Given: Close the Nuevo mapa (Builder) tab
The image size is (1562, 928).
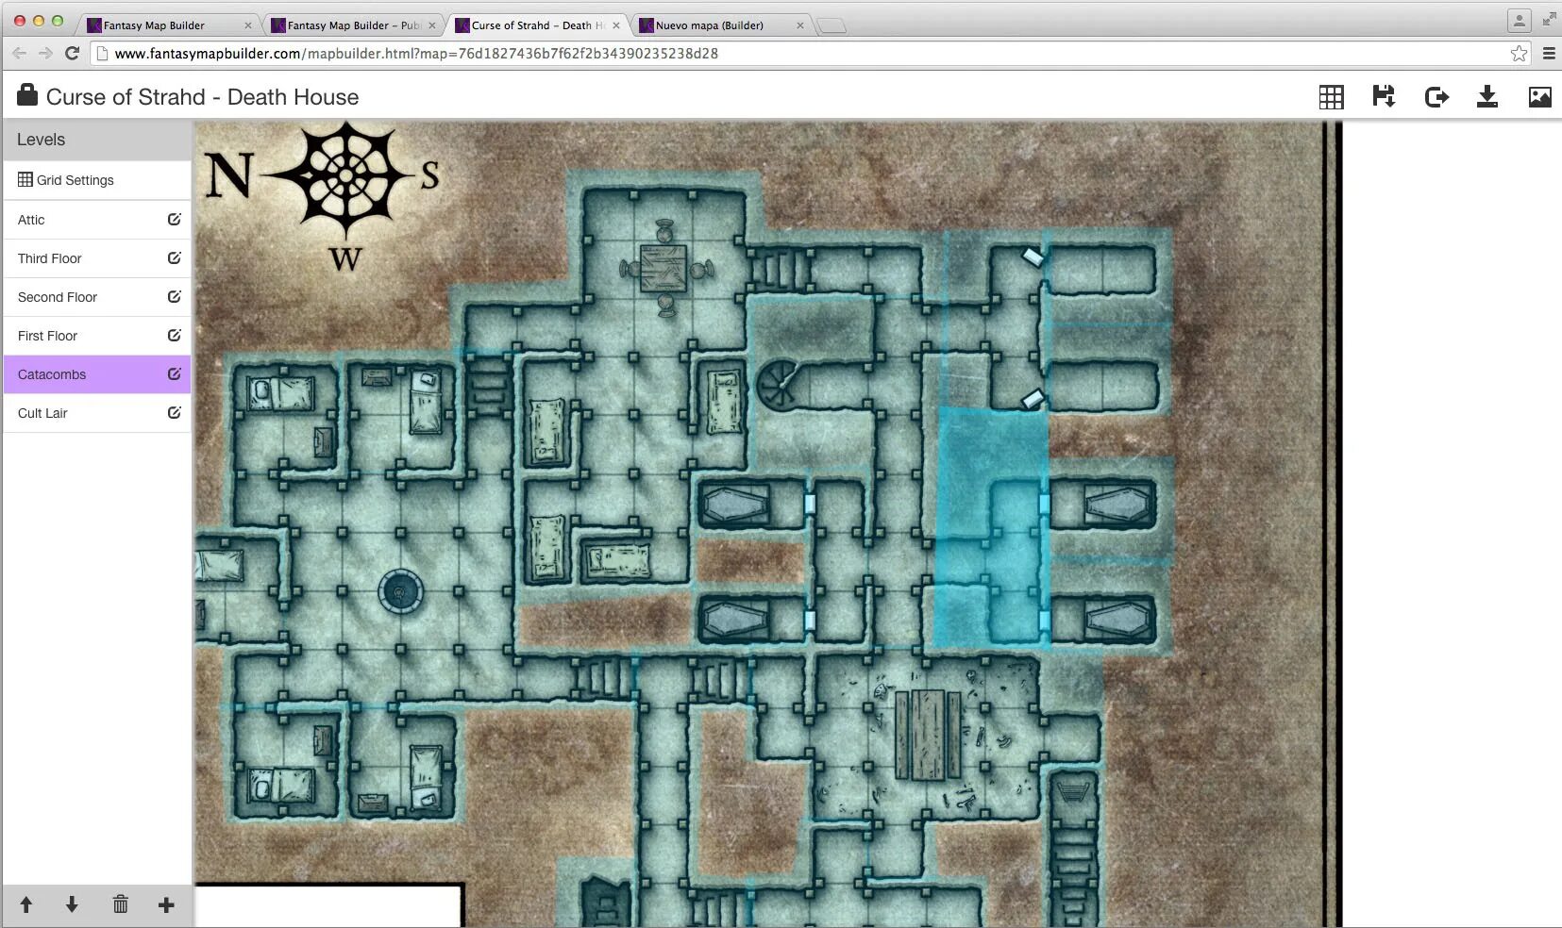Looking at the screenshot, I should tap(800, 25).
